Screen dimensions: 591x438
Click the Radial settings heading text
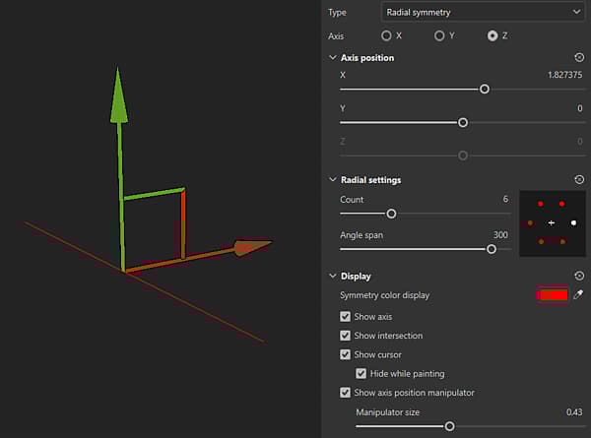[x=371, y=180]
